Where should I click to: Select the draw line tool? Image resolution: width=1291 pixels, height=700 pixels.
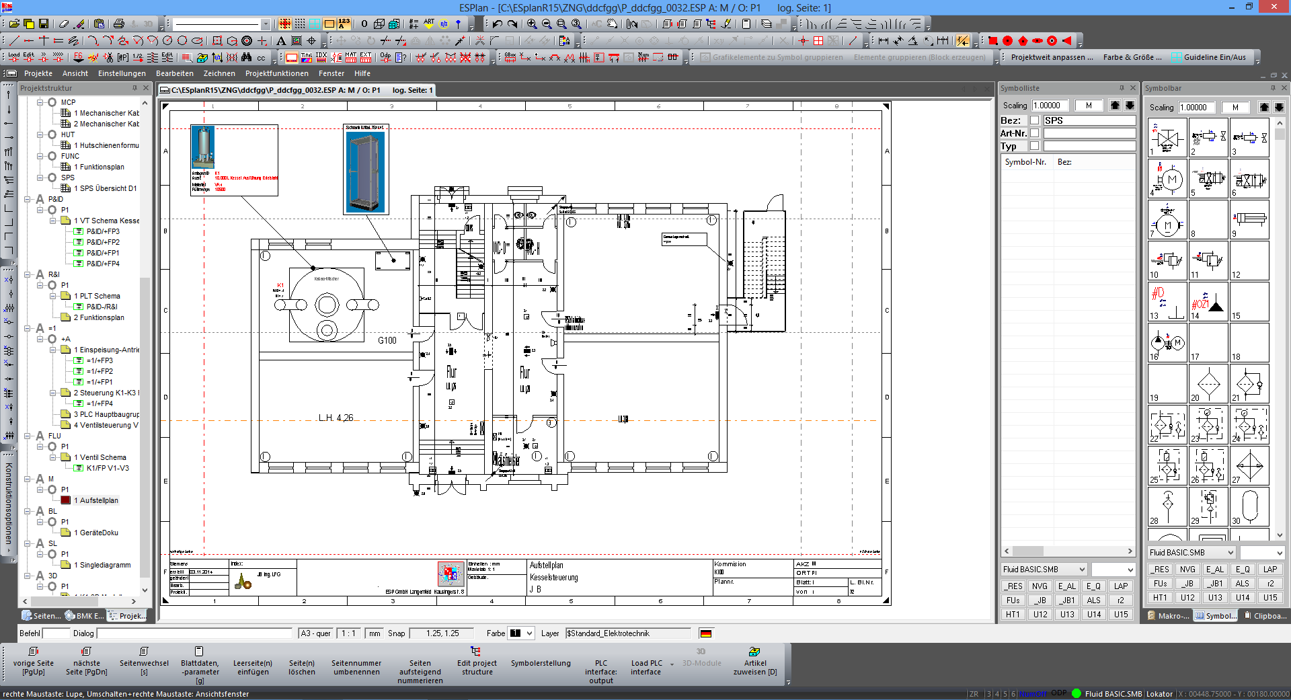point(14,41)
